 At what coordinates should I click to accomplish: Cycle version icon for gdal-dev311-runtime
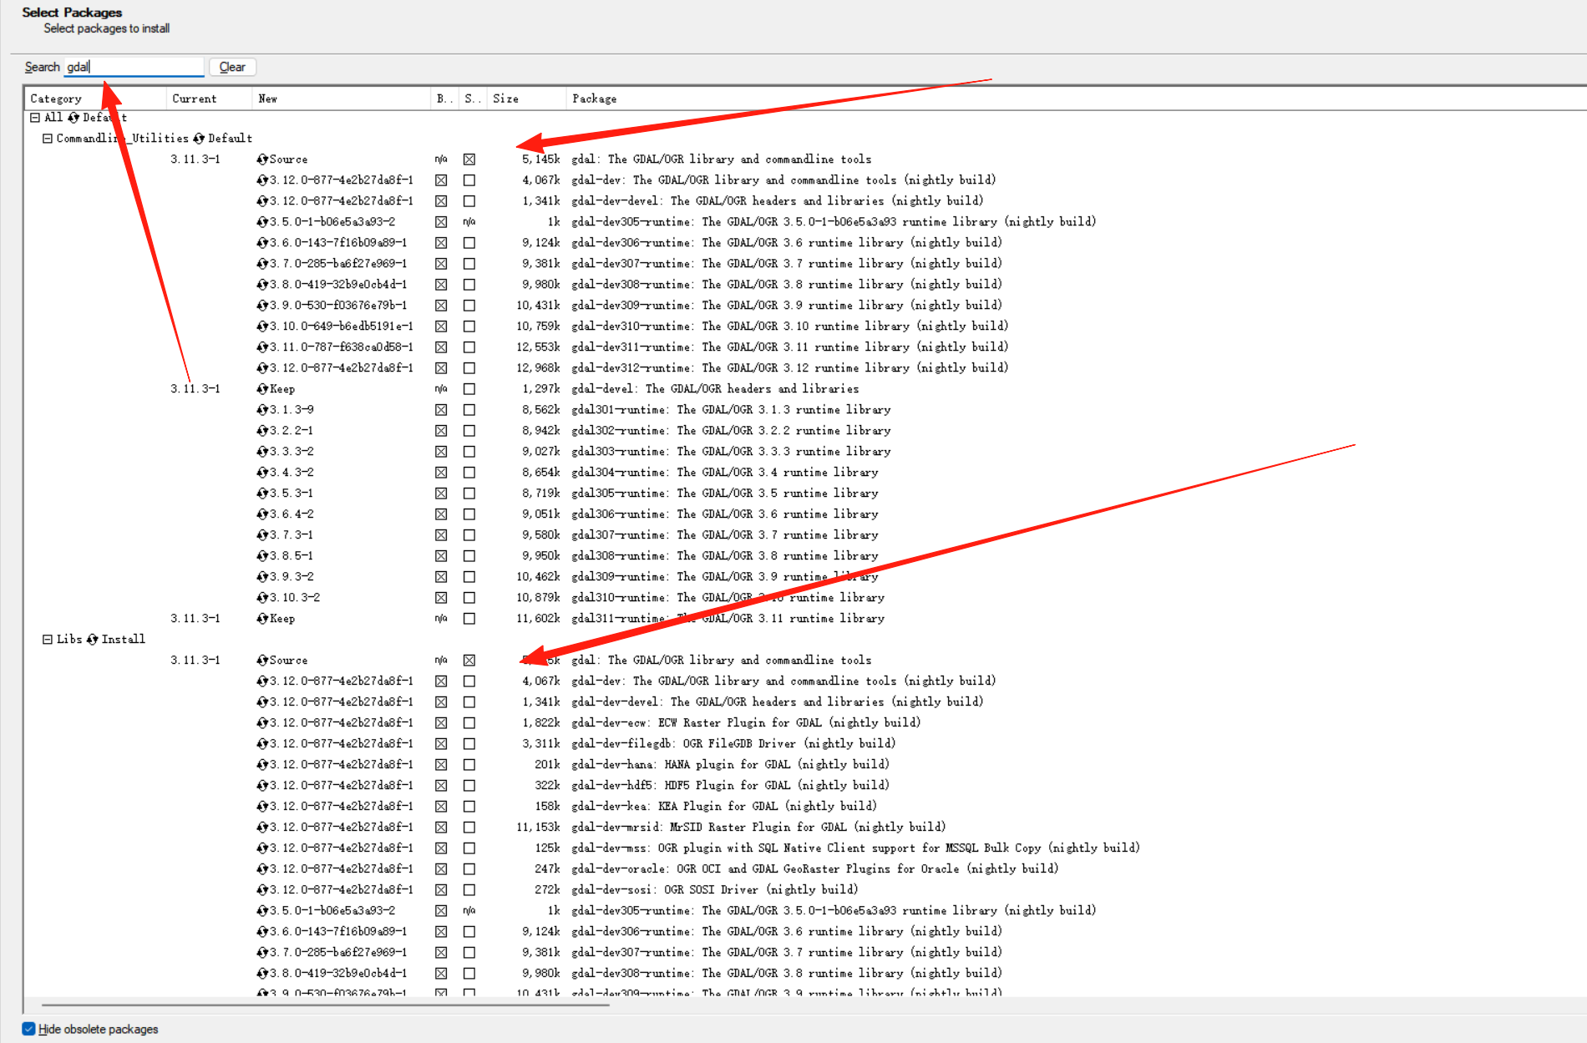pyautogui.click(x=262, y=347)
